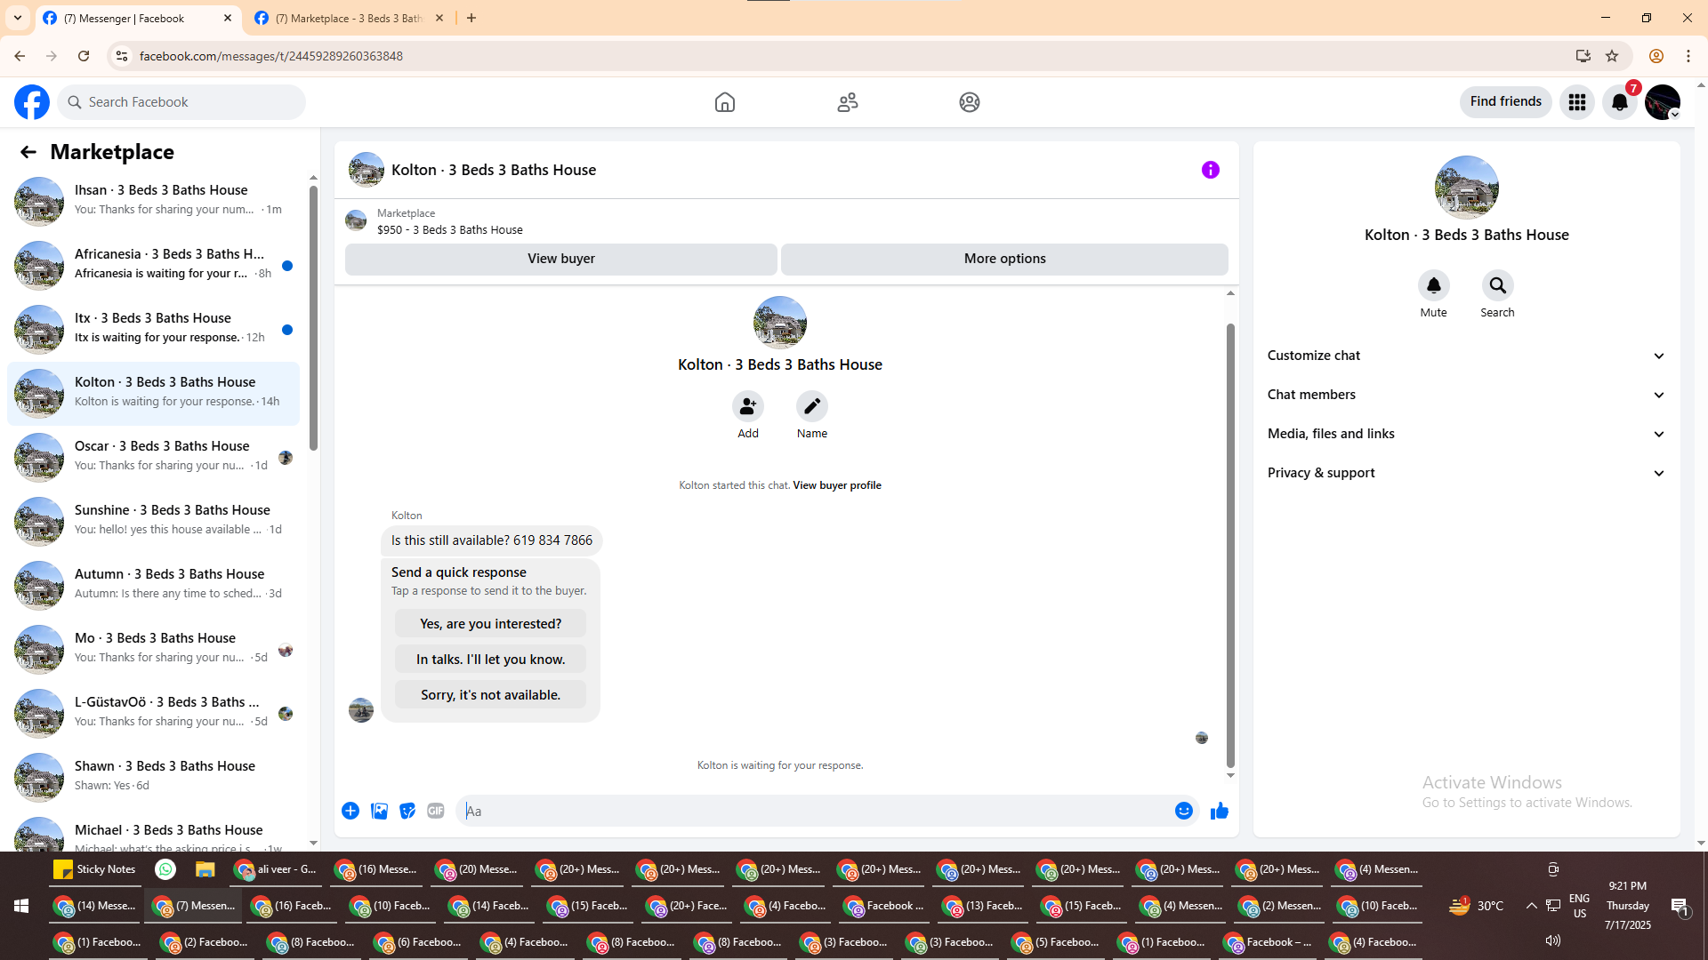Open Sunshine conversation
Image resolution: width=1708 pixels, height=960 pixels.
(153, 520)
